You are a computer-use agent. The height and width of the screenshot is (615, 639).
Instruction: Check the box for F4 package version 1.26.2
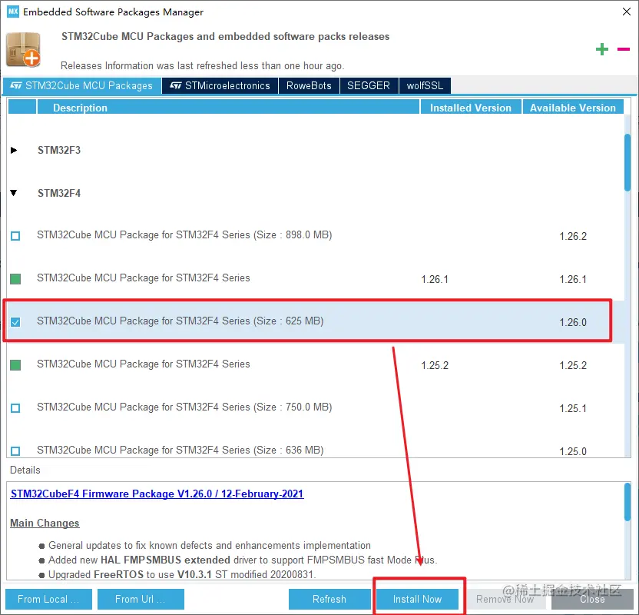tap(15, 236)
